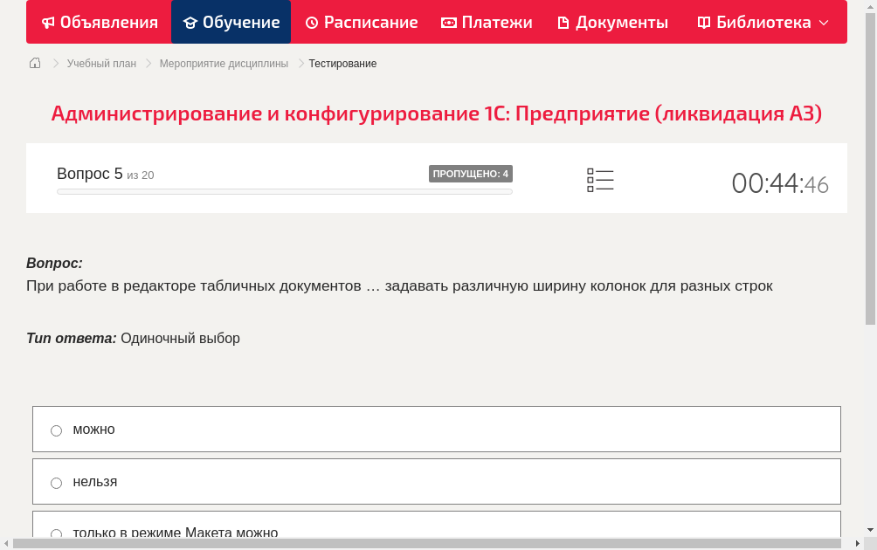The width and height of the screenshot is (877, 550).
Task: Click the megaphone icon next to Объявления
Action: (47, 22)
